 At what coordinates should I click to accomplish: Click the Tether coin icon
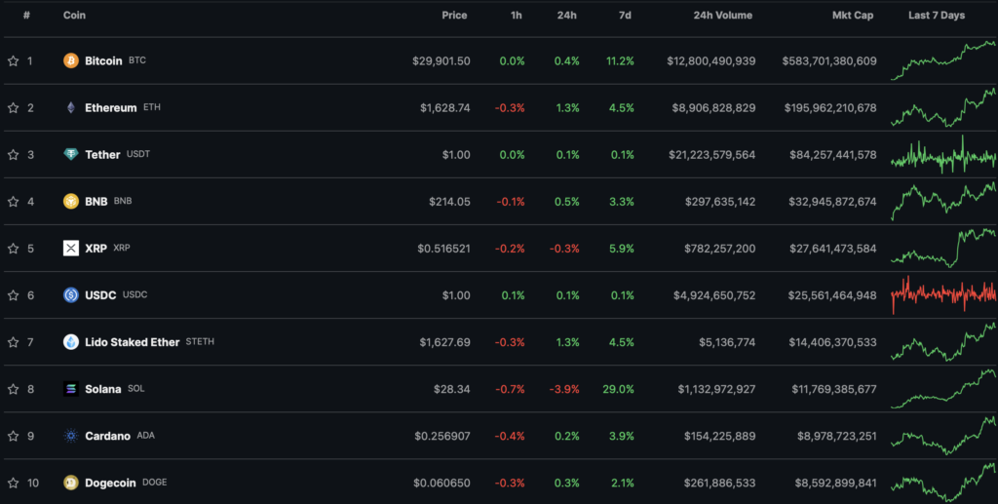[71, 155]
